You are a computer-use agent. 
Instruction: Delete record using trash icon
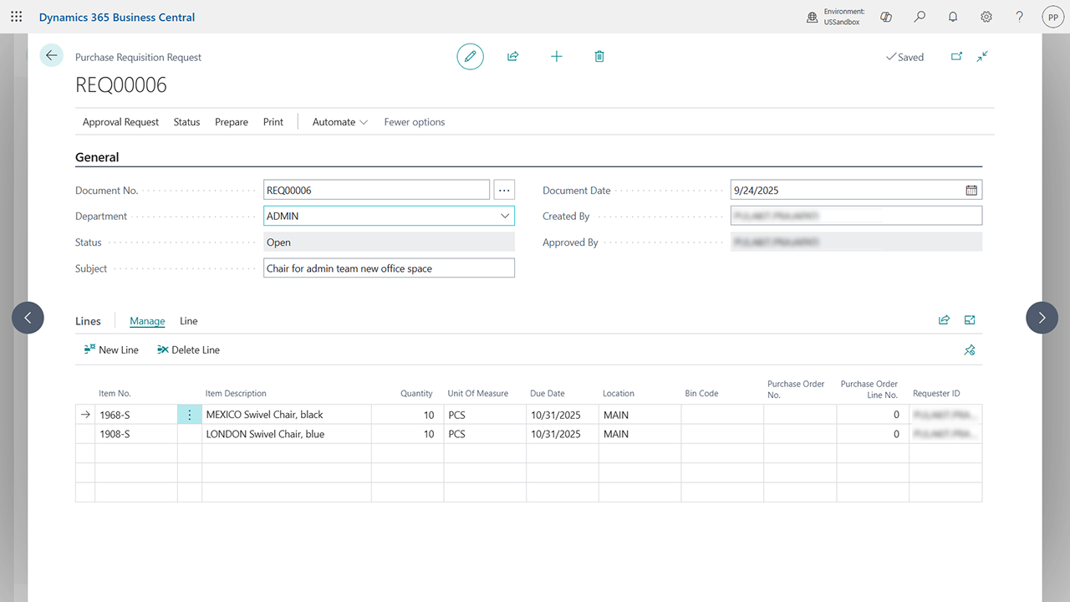pos(599,56)
